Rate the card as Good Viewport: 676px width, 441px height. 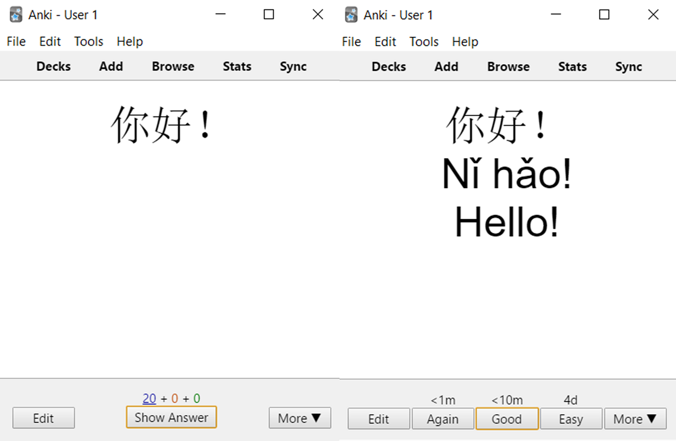pyautogui.click(x=507, y=419)
